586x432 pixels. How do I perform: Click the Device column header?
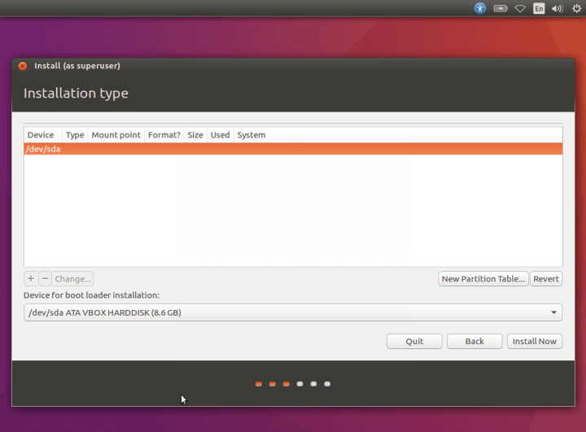41,135
